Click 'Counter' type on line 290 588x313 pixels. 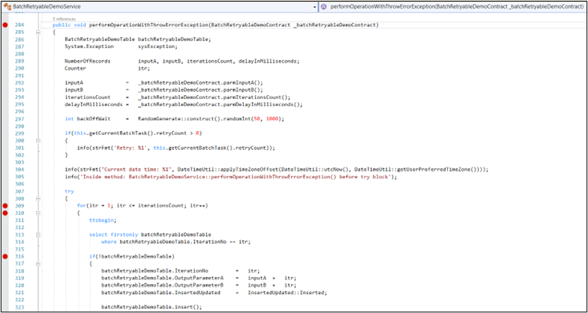75,69
